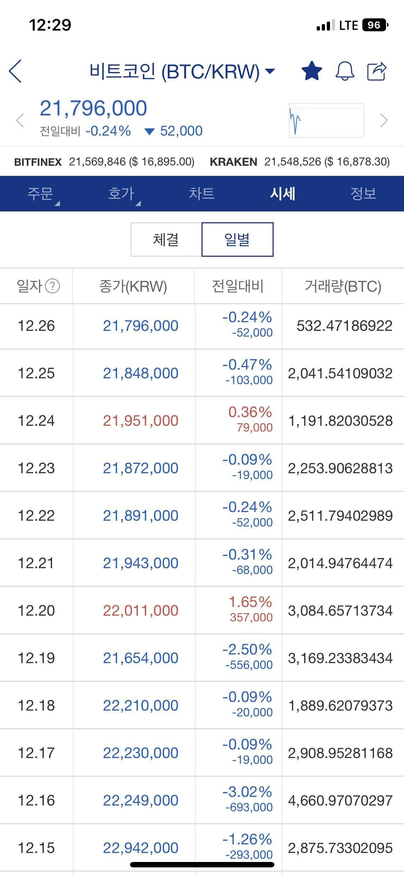Switch to the 정보 tab
This screenshot has height=876, width=404.
(x=363, y=194)
